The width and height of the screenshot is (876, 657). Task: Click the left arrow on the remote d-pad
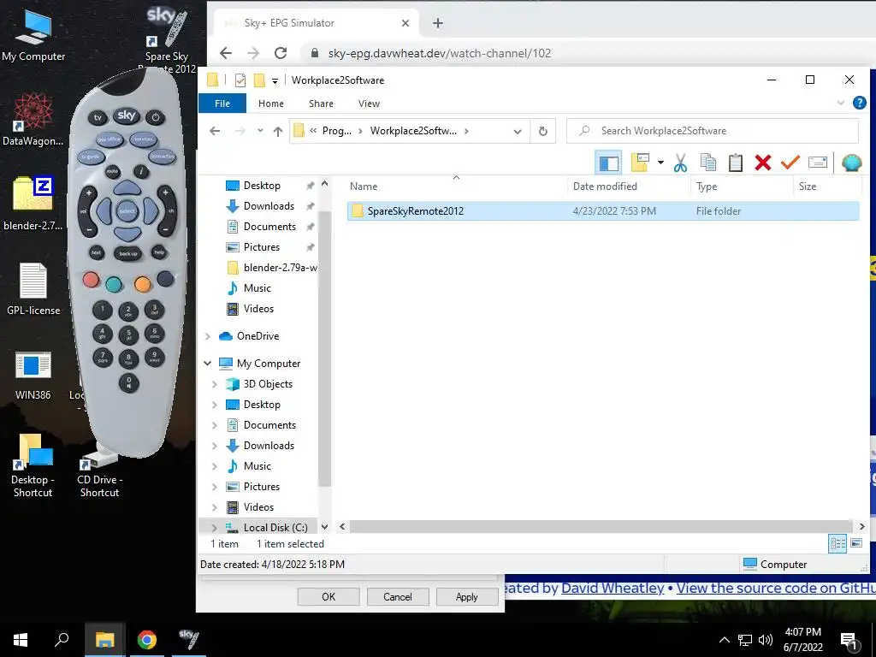click(x=104, y=210)
